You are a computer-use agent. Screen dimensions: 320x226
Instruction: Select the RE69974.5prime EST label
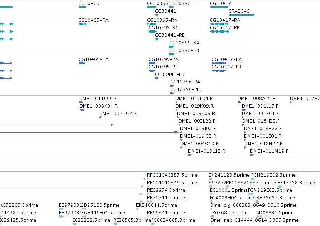point(166,190)
